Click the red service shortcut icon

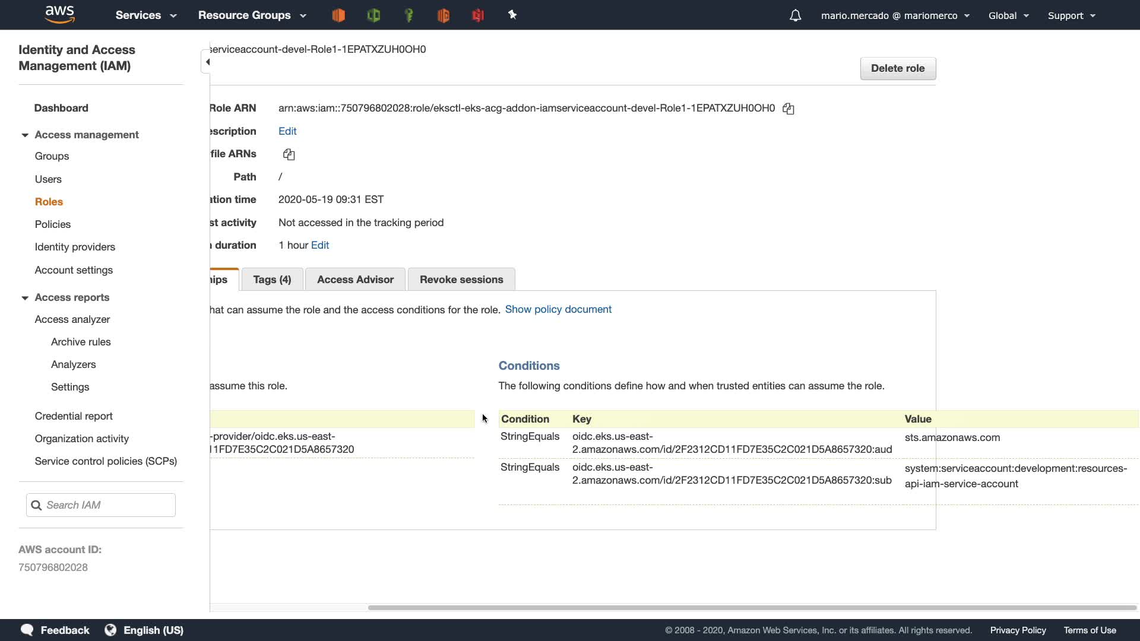pos(478,15)
